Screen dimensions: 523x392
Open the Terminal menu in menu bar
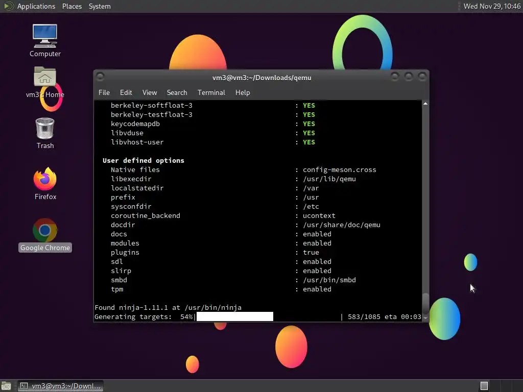coord(211,93)
